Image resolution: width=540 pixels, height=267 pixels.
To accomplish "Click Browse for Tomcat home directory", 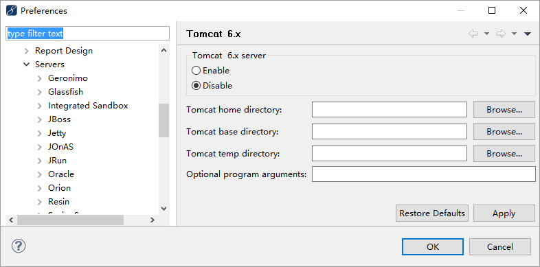I will [504, 110].
